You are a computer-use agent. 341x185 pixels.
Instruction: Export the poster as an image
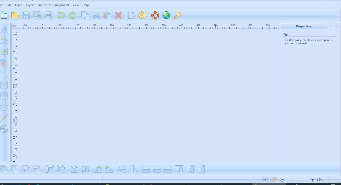[37, 15]
